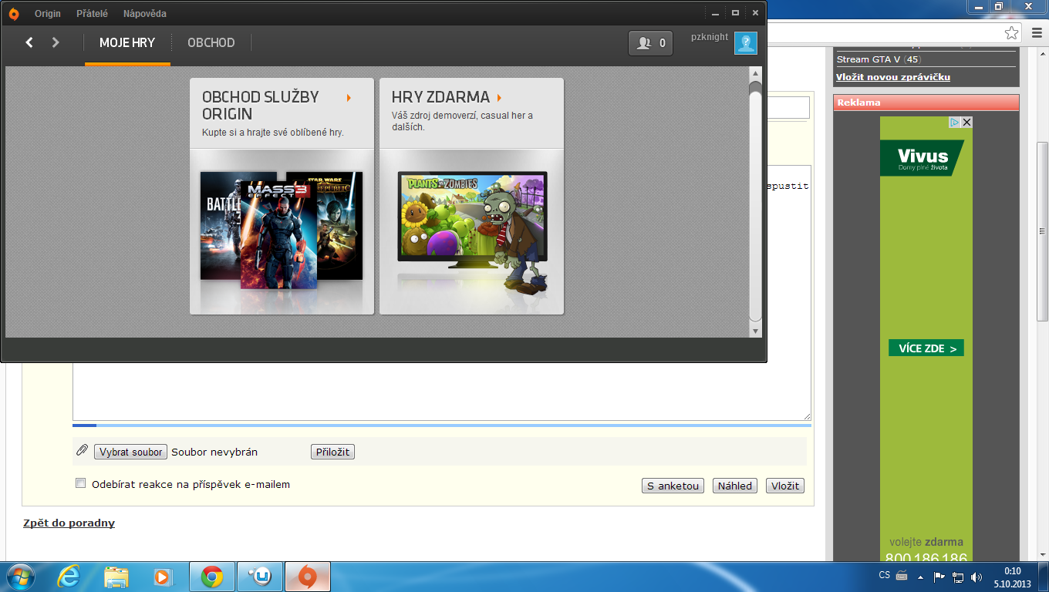Click the pzknight profile avatar
1049x592 pixels.
745,43
